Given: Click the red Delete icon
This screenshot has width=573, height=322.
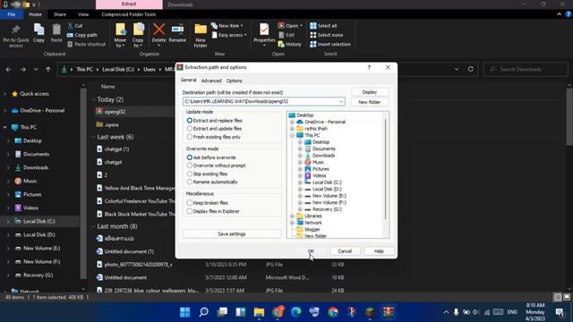Looking at the screenshot, I should [x=159, y=30].
